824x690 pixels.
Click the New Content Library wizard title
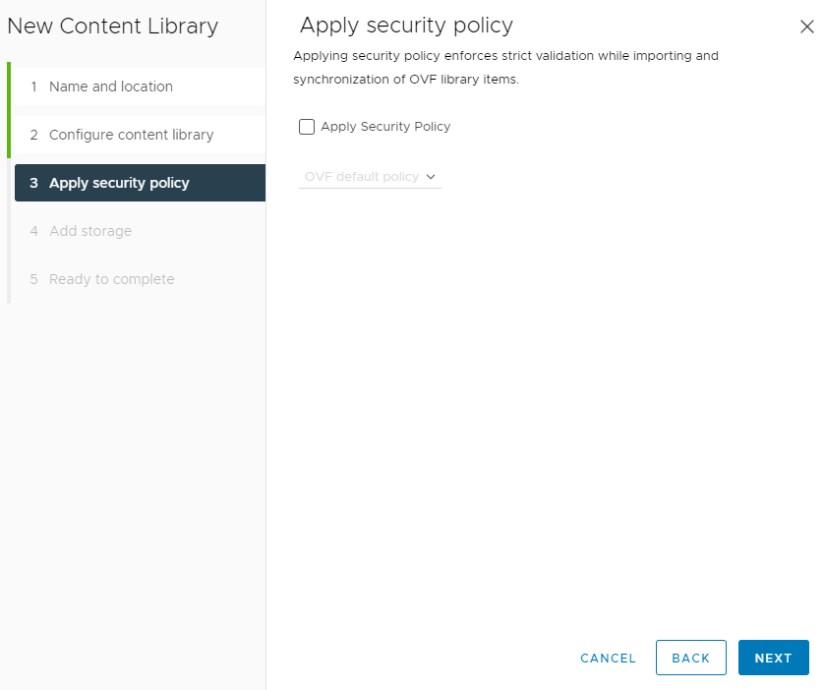coord(112,27)
